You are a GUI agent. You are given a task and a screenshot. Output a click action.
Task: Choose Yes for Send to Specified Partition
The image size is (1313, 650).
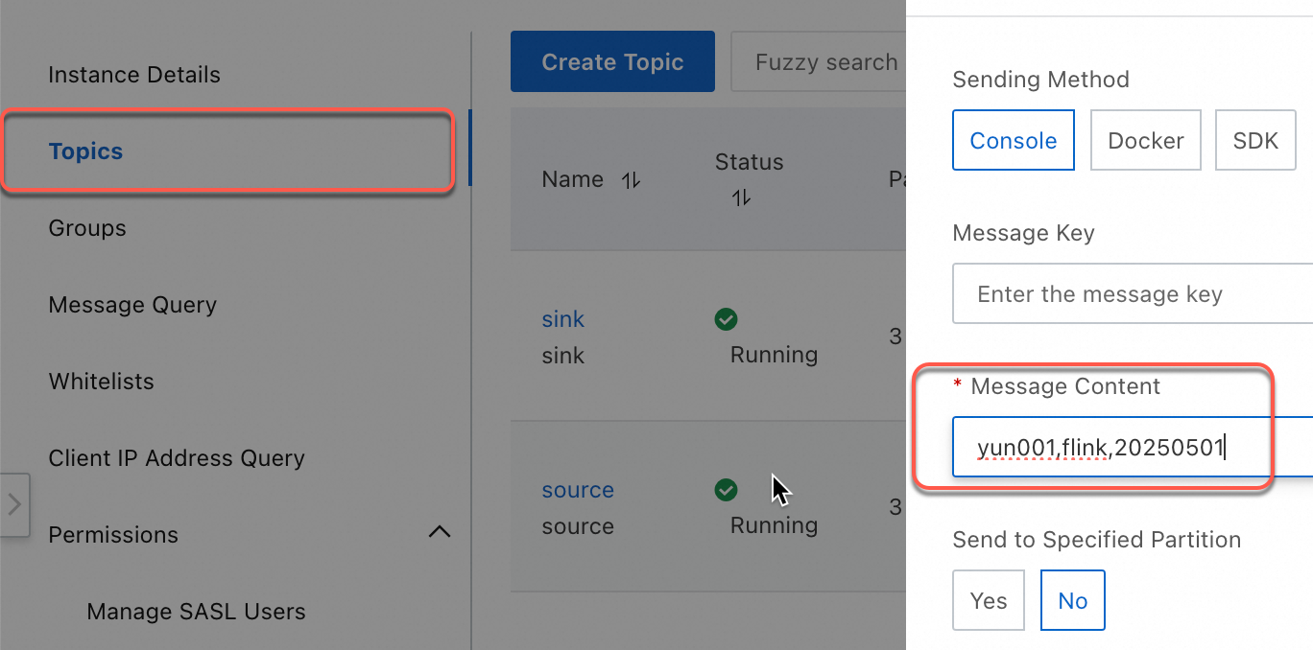[x=988, y=599]
